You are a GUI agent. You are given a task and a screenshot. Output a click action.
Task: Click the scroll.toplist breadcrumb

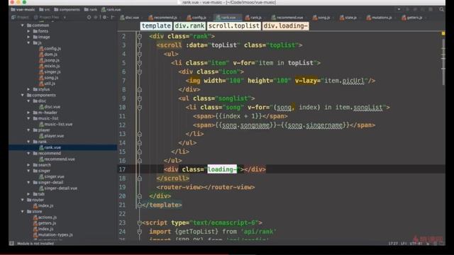tap(234, 25)
